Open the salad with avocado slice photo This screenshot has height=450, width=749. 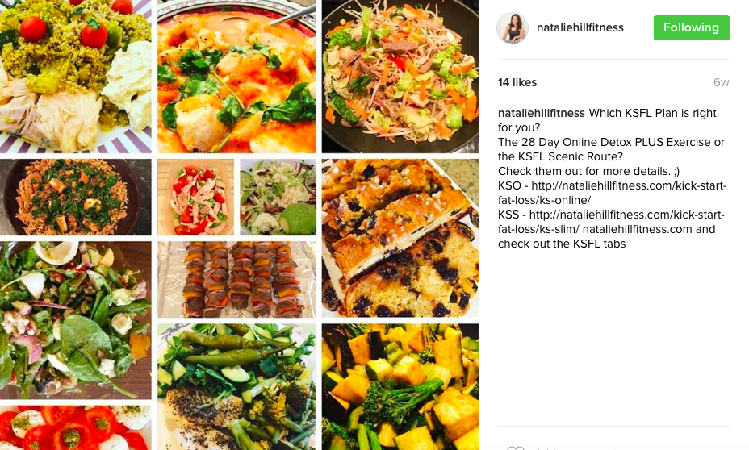(278, 197)
